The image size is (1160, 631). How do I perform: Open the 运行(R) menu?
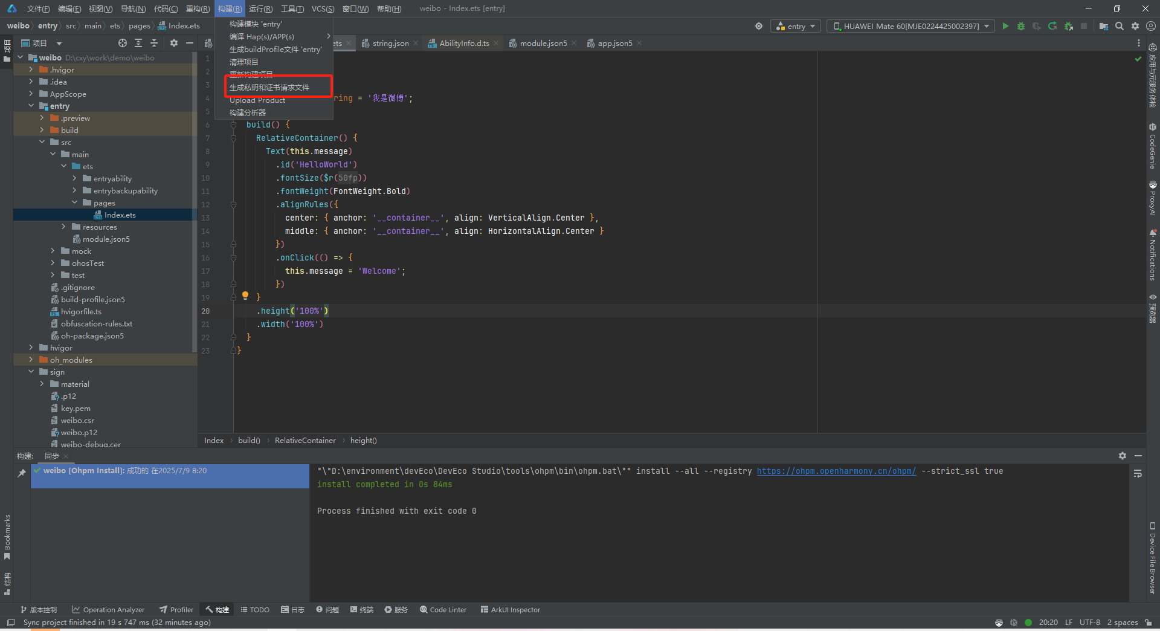(260, 8)
